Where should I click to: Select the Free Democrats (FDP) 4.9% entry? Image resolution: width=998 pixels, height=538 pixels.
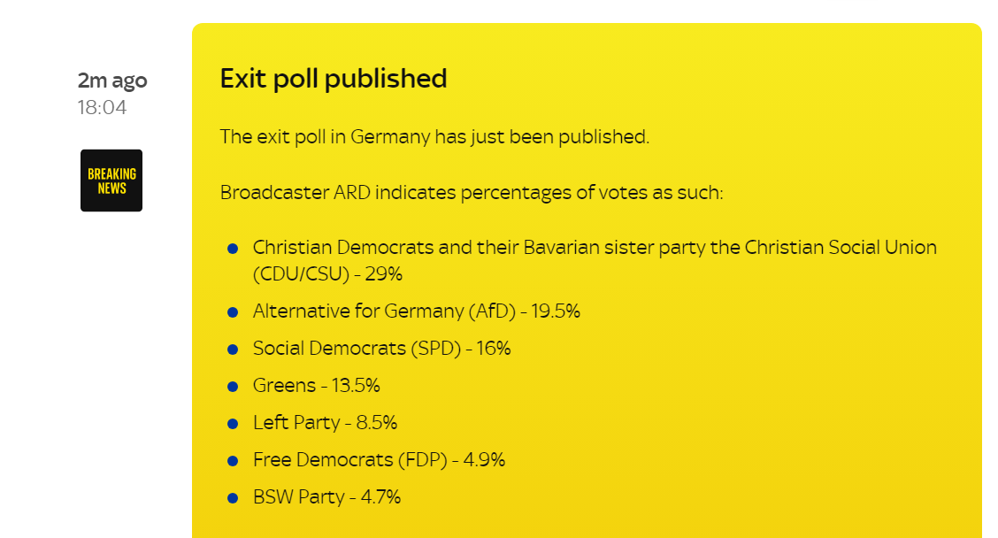point(380,460)
